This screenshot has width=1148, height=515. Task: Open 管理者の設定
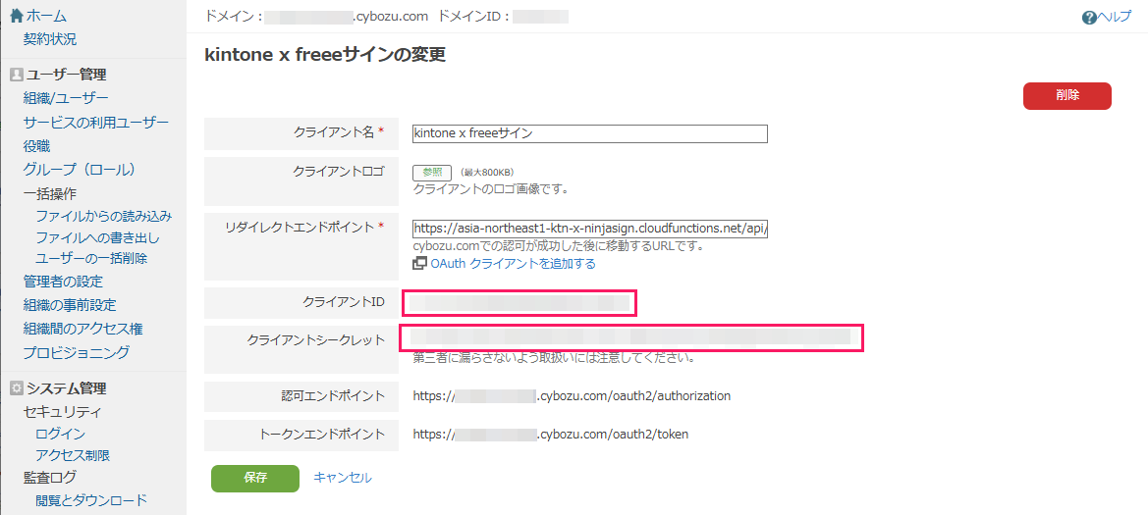click(x=63, y=282)
